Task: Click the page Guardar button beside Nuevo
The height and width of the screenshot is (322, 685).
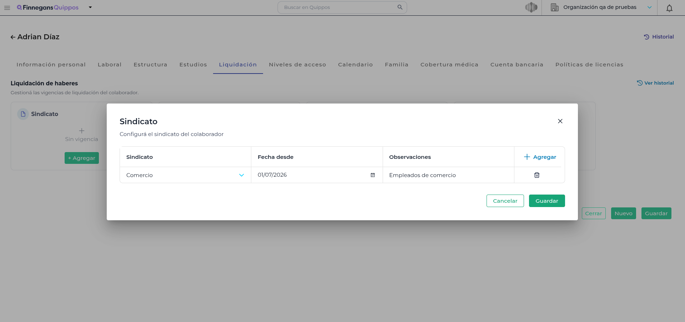Action: coord(656,213)
